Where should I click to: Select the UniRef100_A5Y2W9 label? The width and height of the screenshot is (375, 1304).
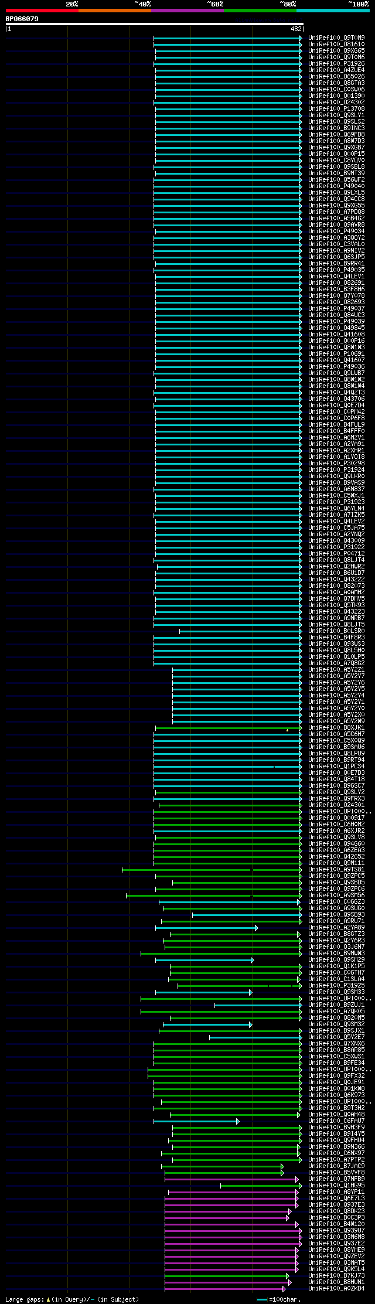[336, 721]
